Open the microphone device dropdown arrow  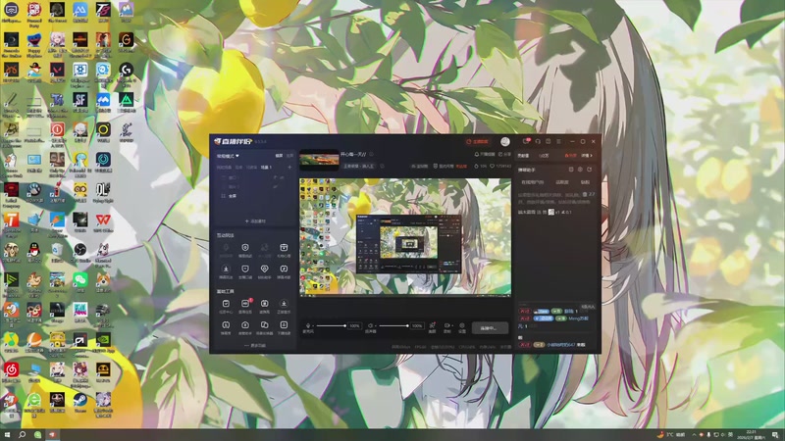[x=313, y=326]
